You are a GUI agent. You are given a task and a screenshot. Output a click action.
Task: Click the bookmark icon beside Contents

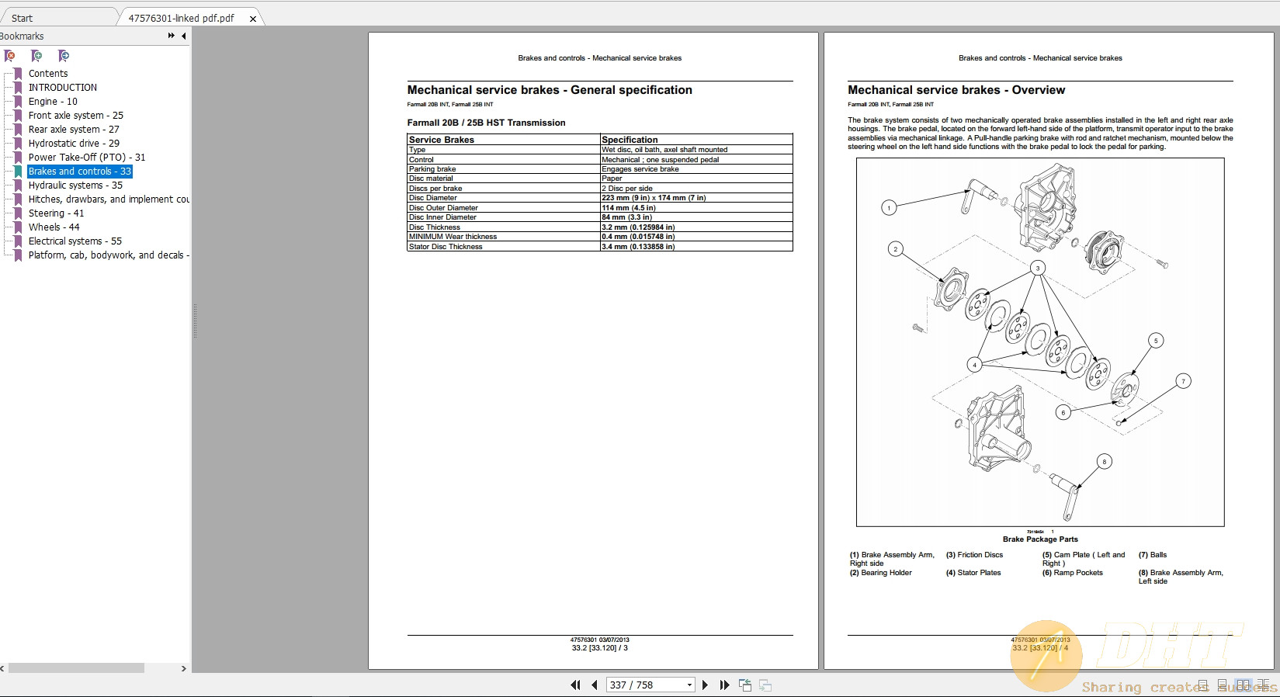click(19, 74)
